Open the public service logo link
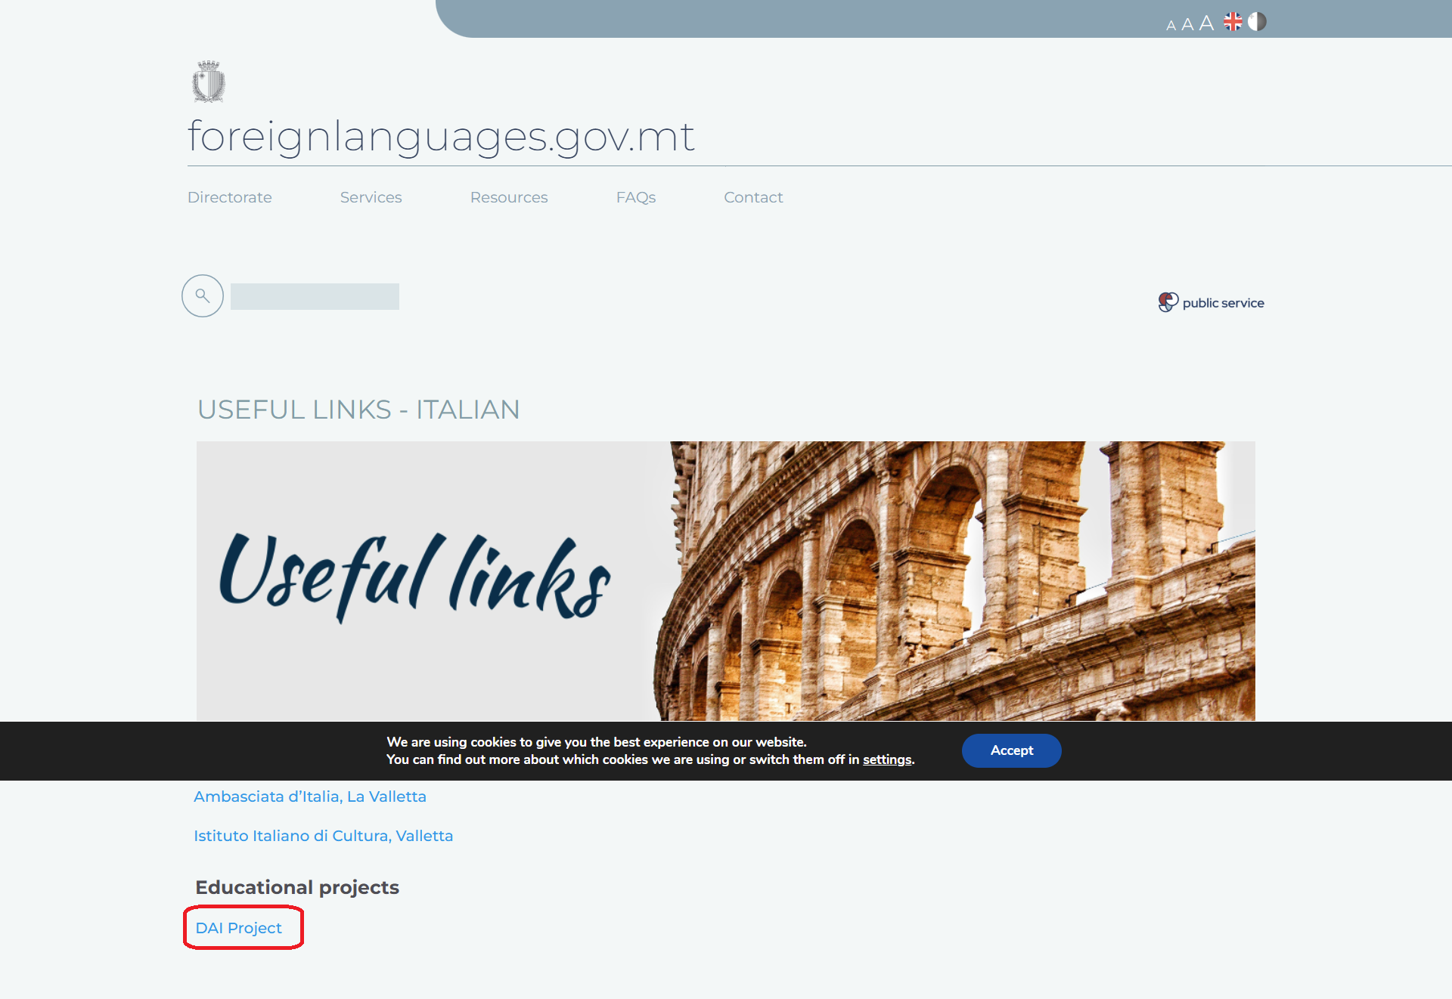The height and width of the screenshot is (999, 1452). click(1211, 302)
